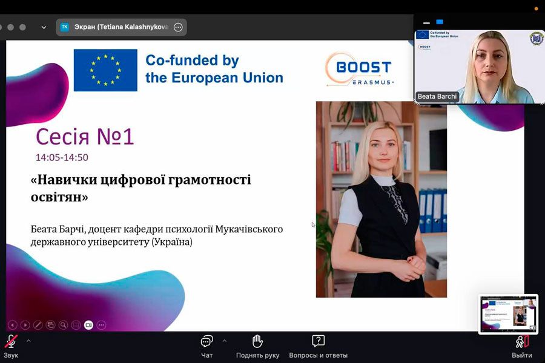The width and height of the screenshot is (545, 363).
Task: Click the 14:05-14:50 time text
Action: click(62, 157)
